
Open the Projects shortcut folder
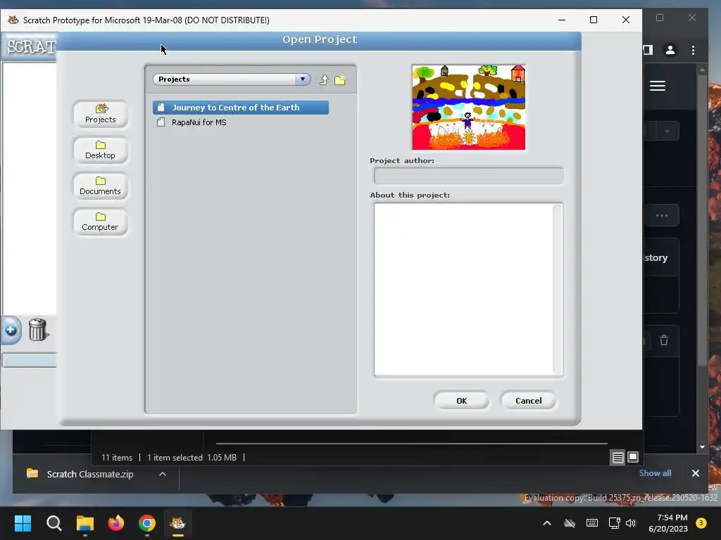(100, 114)
